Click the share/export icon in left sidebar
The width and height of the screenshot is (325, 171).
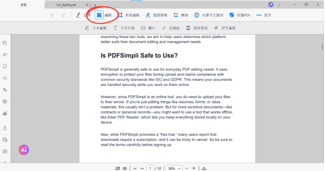click(5, 128)
